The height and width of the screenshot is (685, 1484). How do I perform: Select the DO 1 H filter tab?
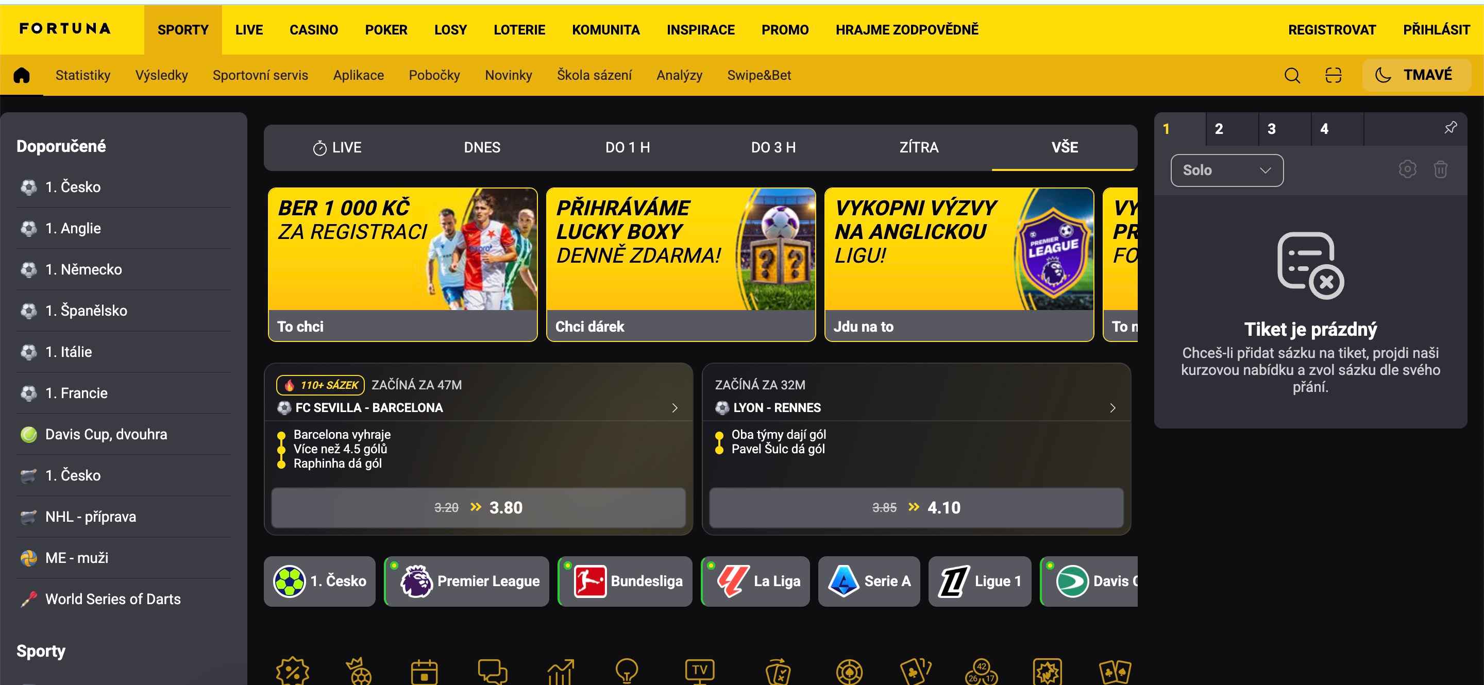coord(628,147)
